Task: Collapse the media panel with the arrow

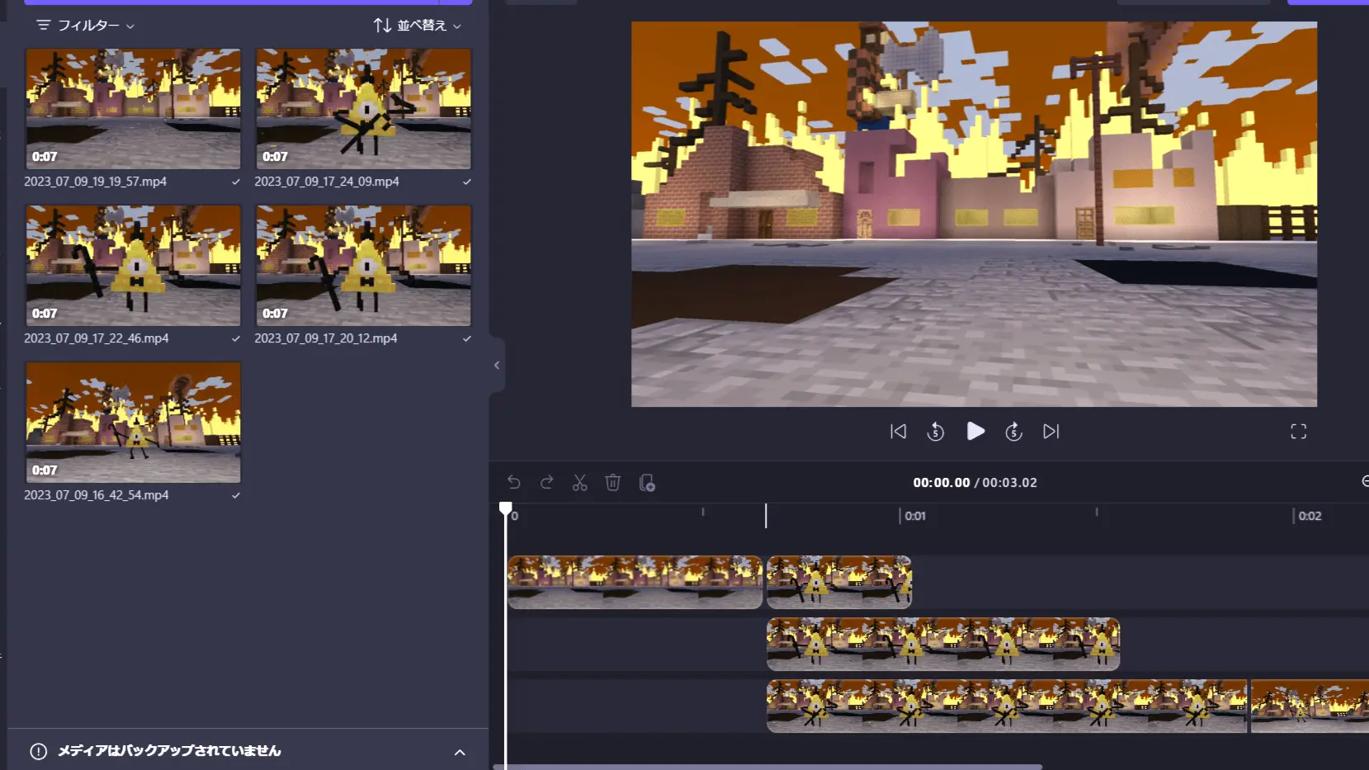Action: (497, 365)
